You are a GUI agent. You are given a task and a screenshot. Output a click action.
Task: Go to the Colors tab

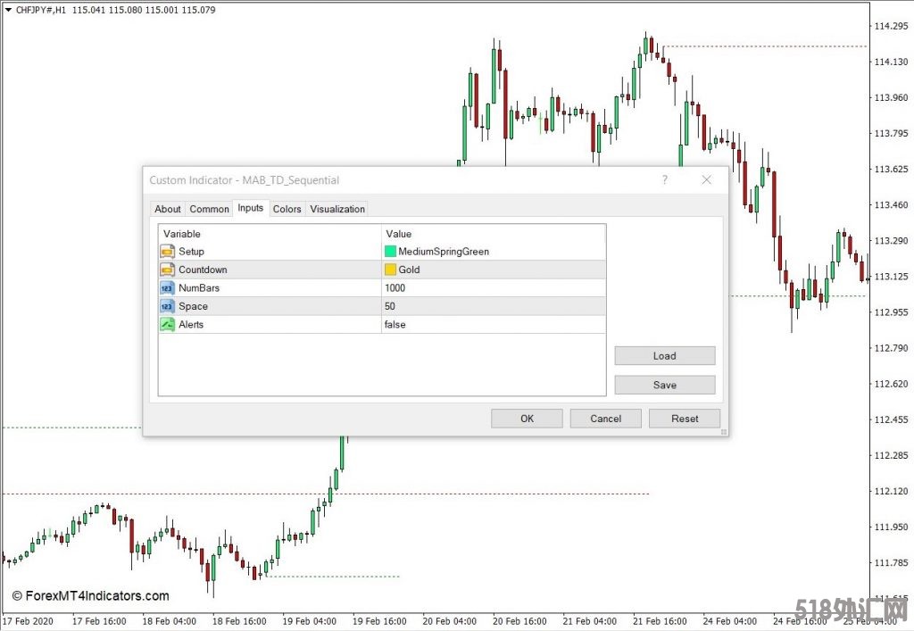click(287, 209)
